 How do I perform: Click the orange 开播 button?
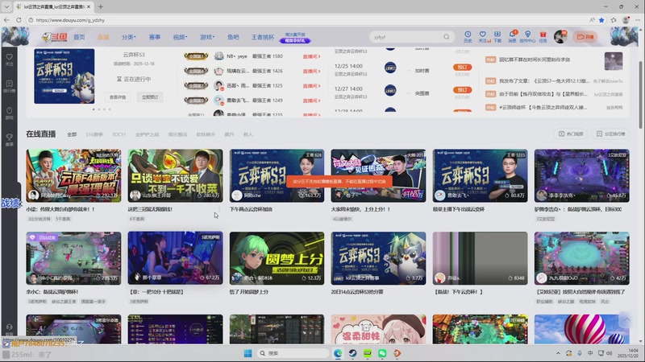pos(585,36)
